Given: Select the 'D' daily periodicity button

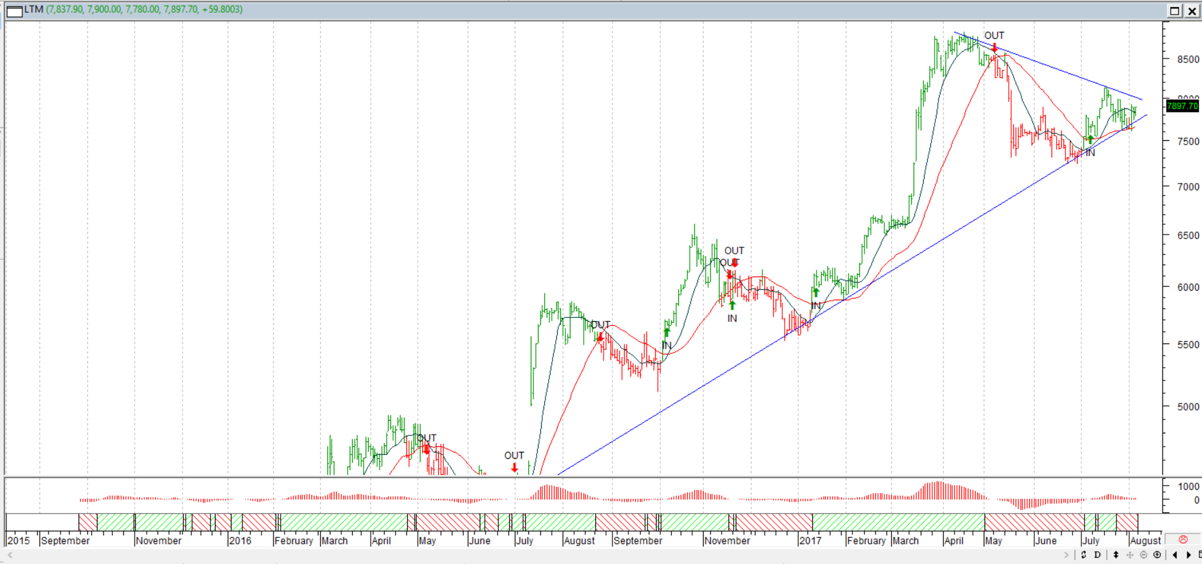Looking at the screenshot, I should [1097, 554].
